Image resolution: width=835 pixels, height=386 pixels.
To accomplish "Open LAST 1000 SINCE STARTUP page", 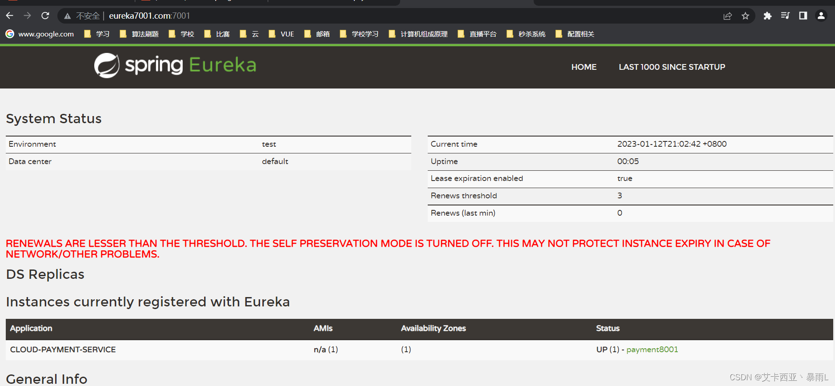I will (x=672, y=67).
